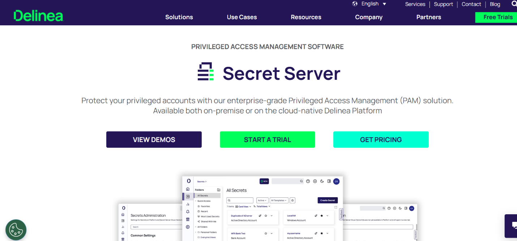This screenshot has height=241, width=517.
Task: Toggle favorite star on Duplicate of AD error card
Action: (266, 216)
